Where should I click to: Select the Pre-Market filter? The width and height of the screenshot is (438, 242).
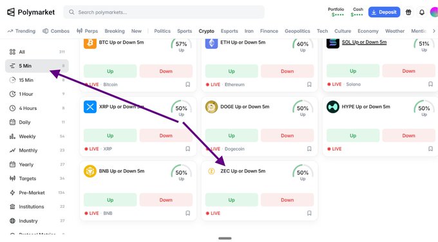37,192
